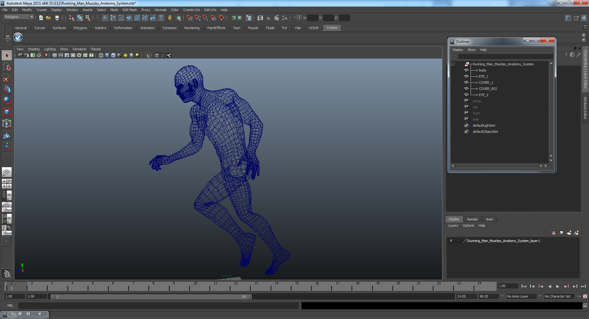The height and width of the screenshot is (319, 589).
Task: Select the body node in Outliner
Action: pyautogui.click(x=482, y=71)
